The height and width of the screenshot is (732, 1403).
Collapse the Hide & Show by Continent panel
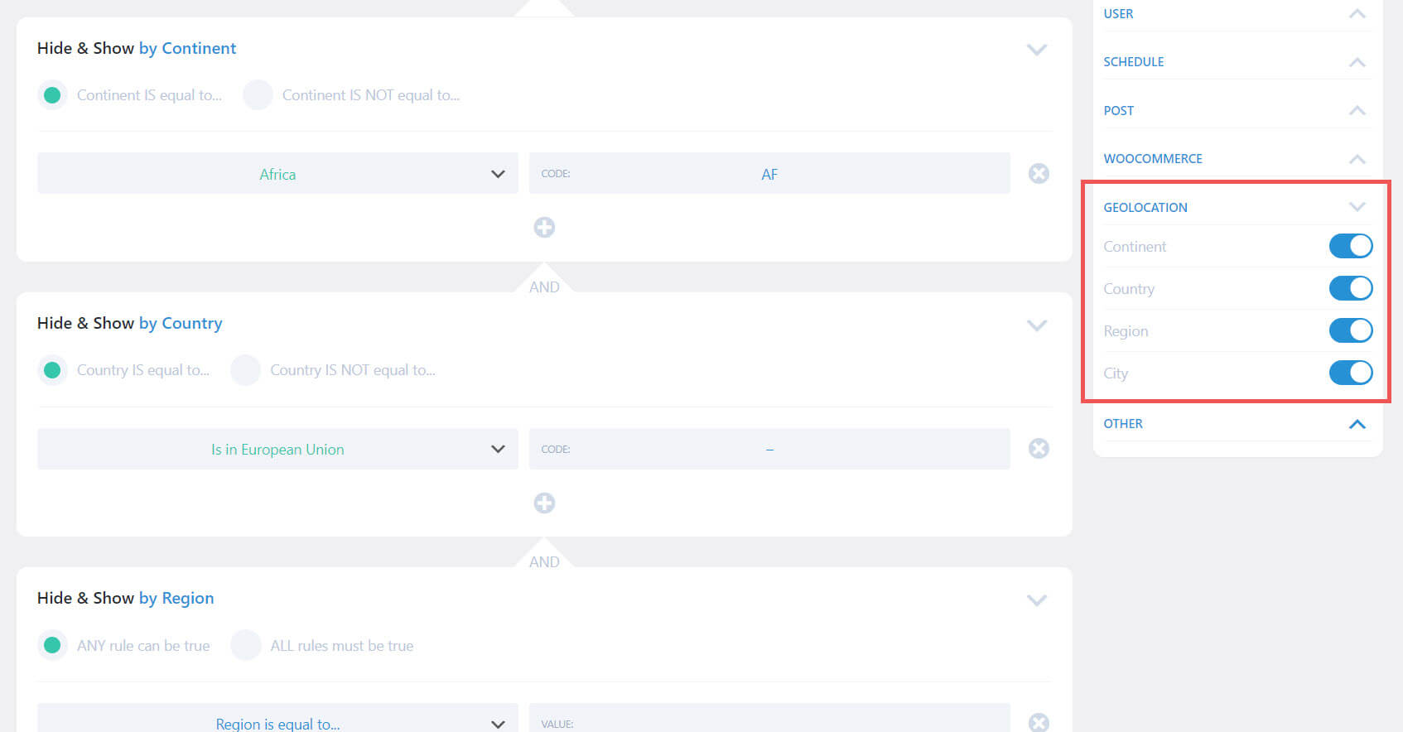click(x=1036, y=50)
